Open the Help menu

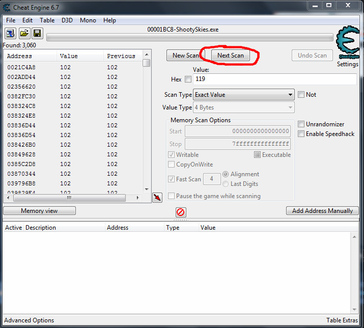click(109, 20)
